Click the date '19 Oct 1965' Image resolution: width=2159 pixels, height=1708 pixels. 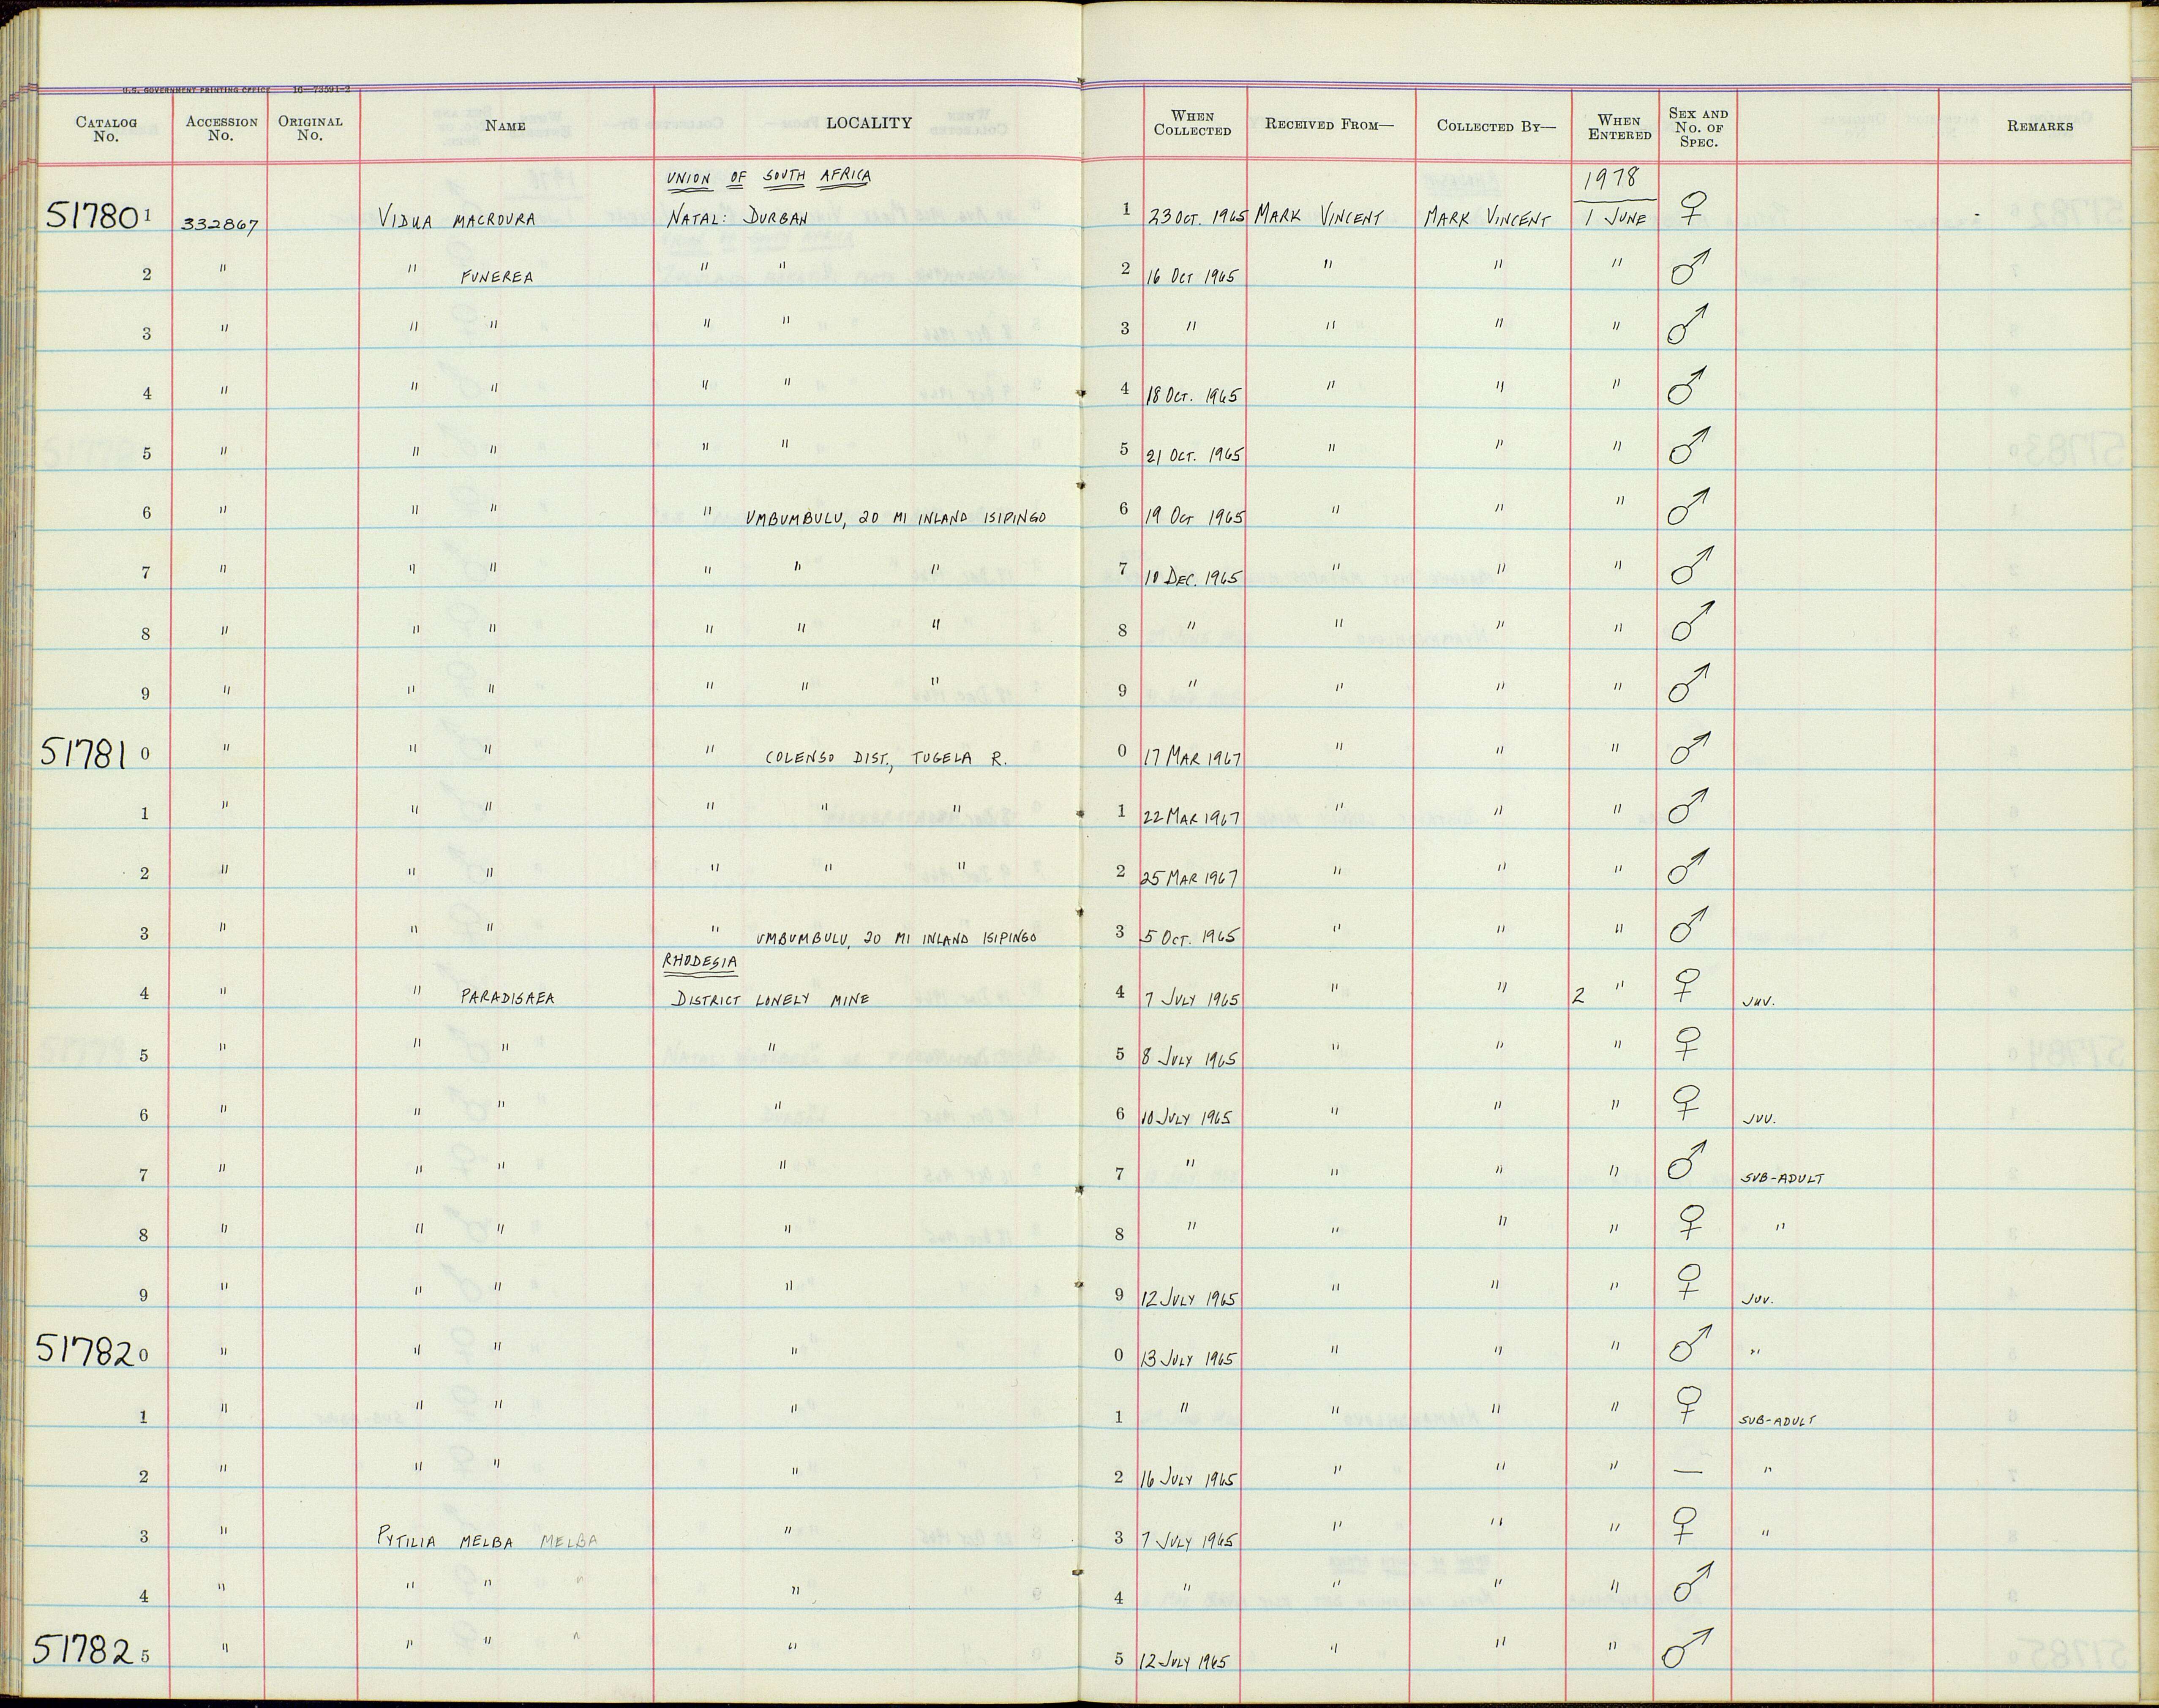pos(1194,516)
